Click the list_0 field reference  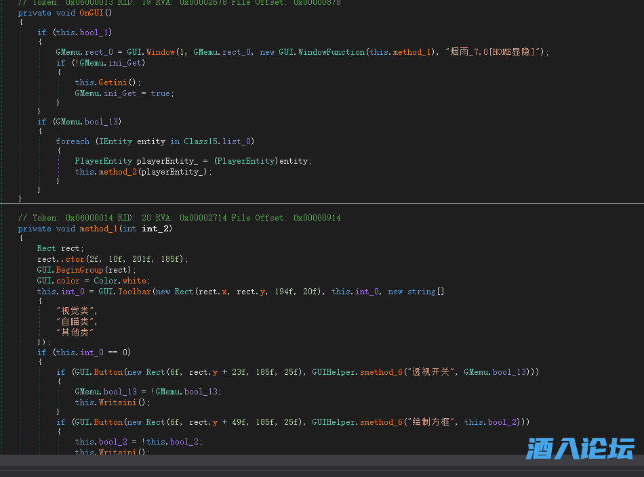[240, 141]
